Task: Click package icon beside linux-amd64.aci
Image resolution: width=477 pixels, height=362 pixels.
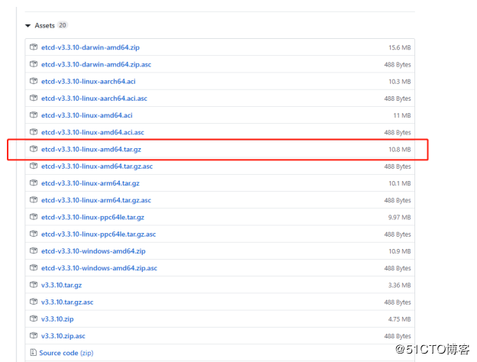Action: [x=34, y=115]
